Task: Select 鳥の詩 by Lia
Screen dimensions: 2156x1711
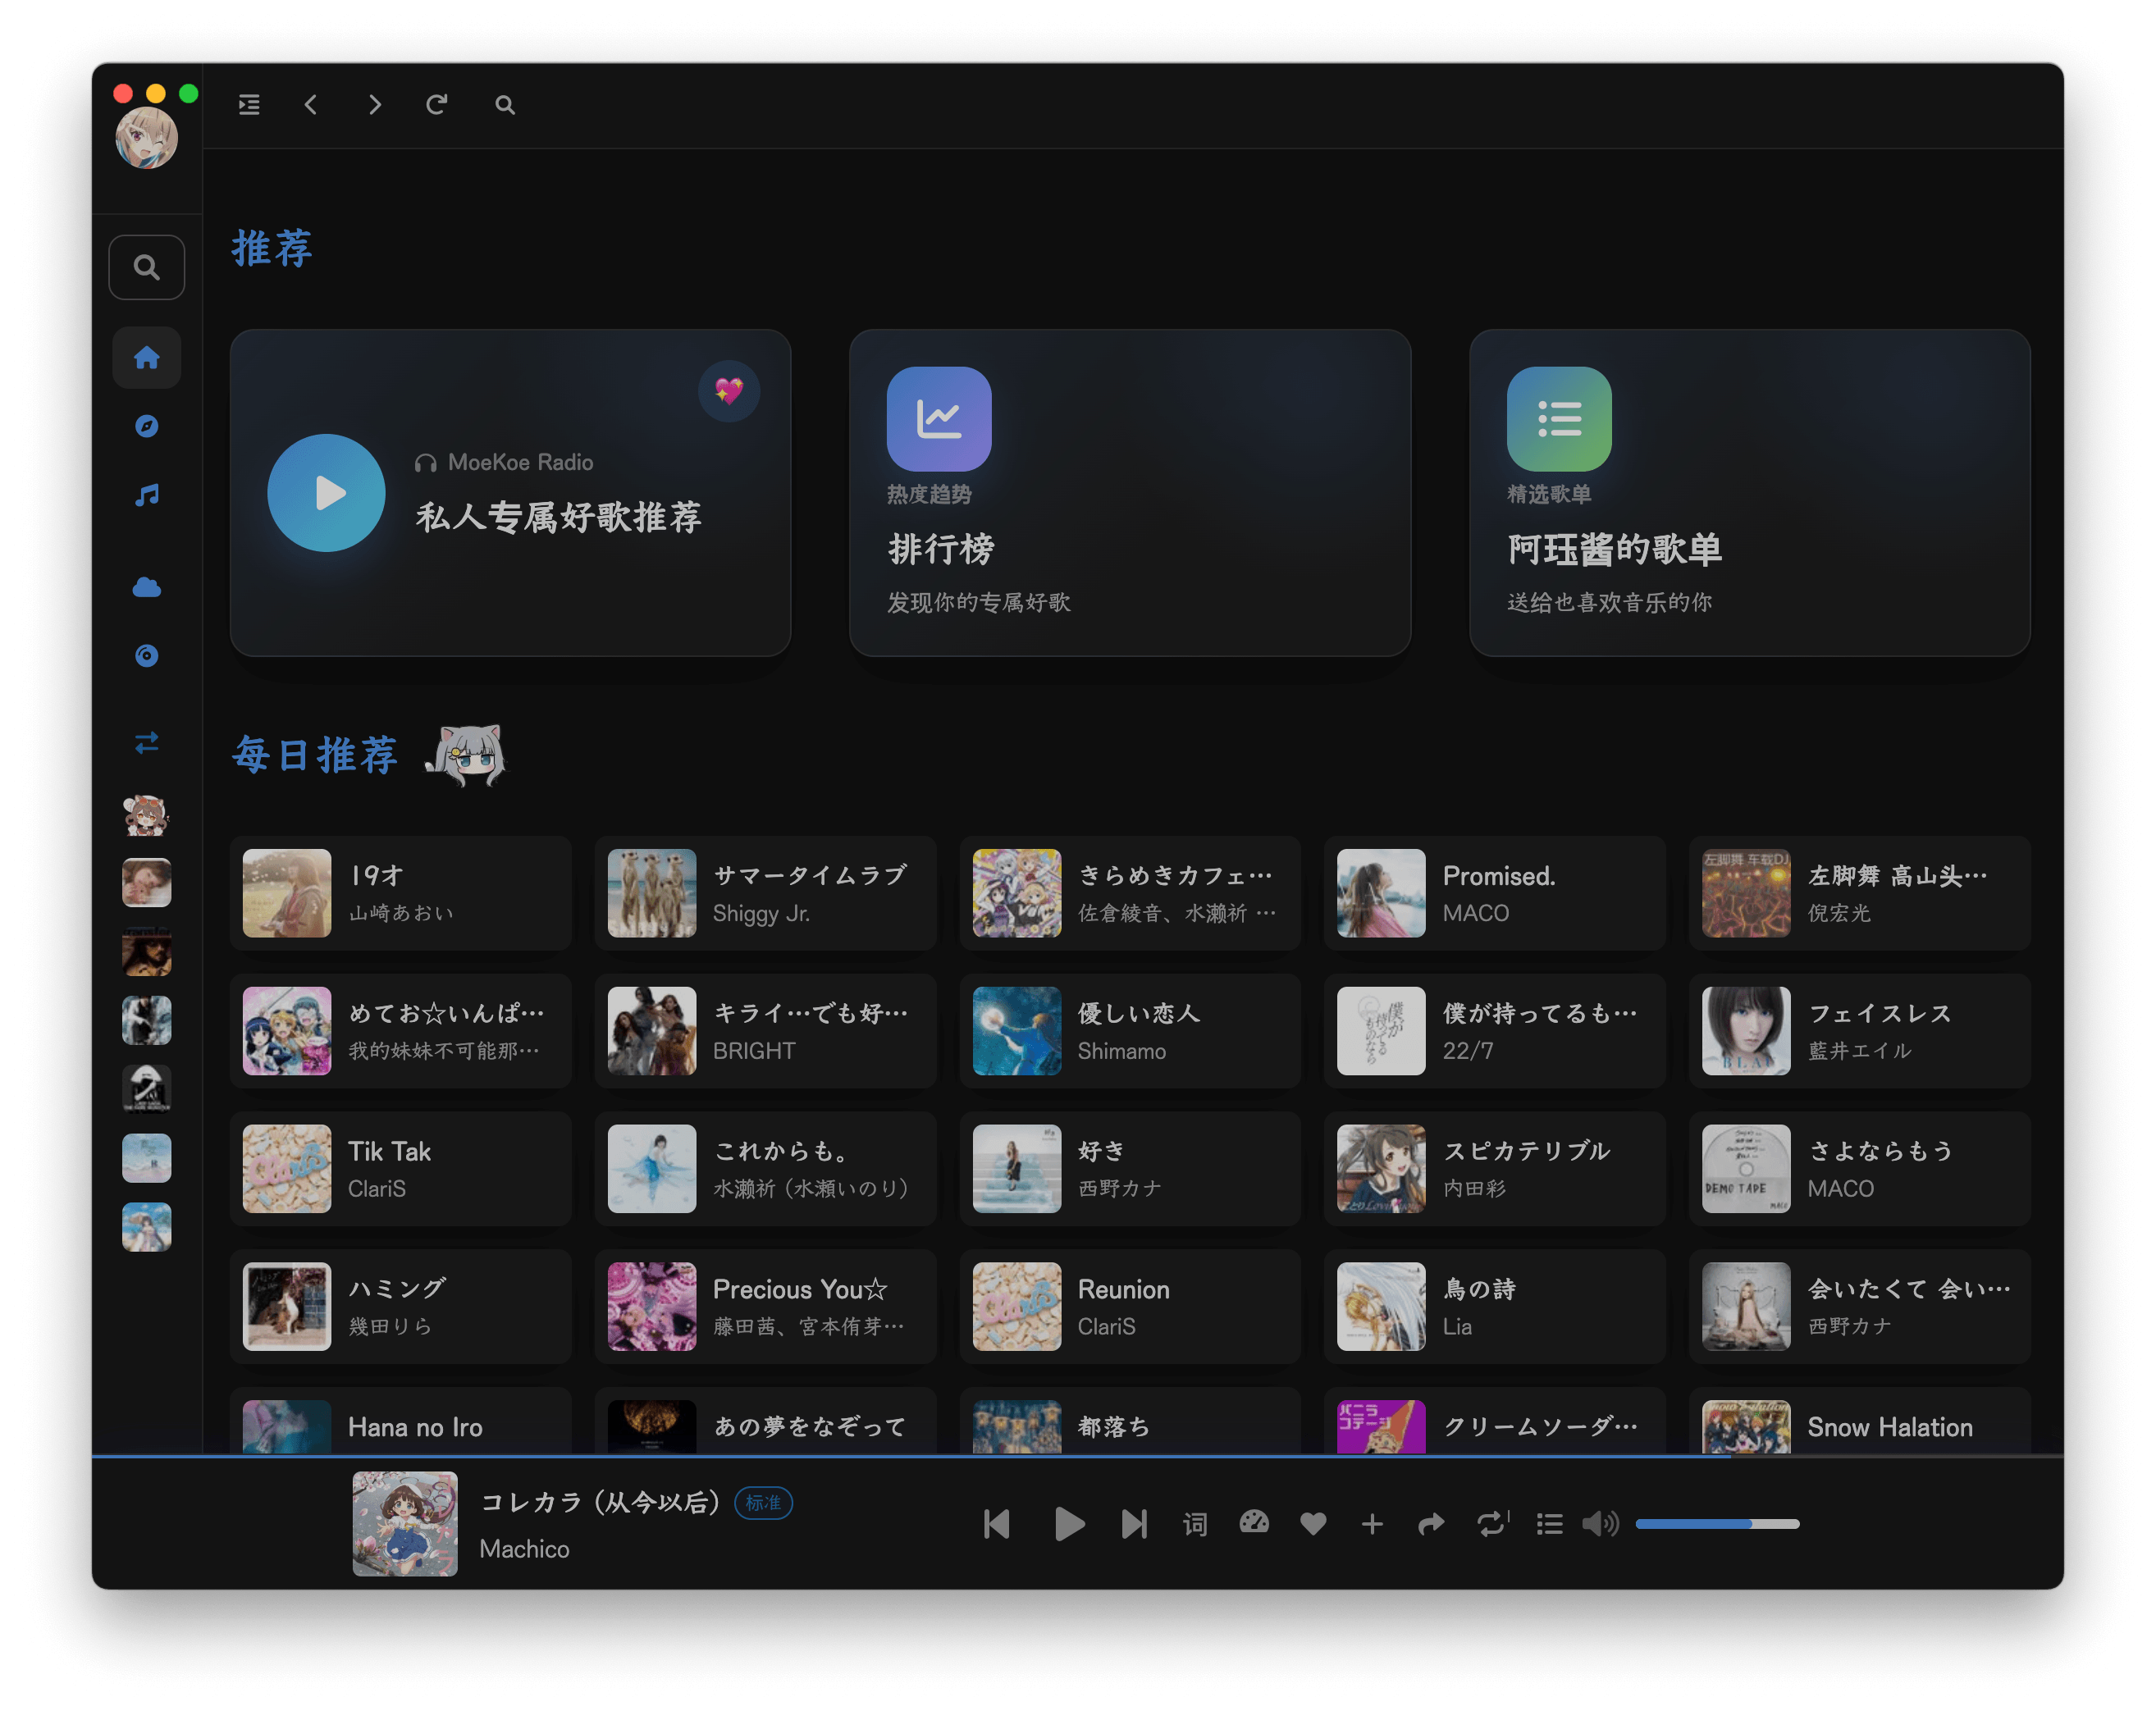Action: (x=1494, y=1307)
